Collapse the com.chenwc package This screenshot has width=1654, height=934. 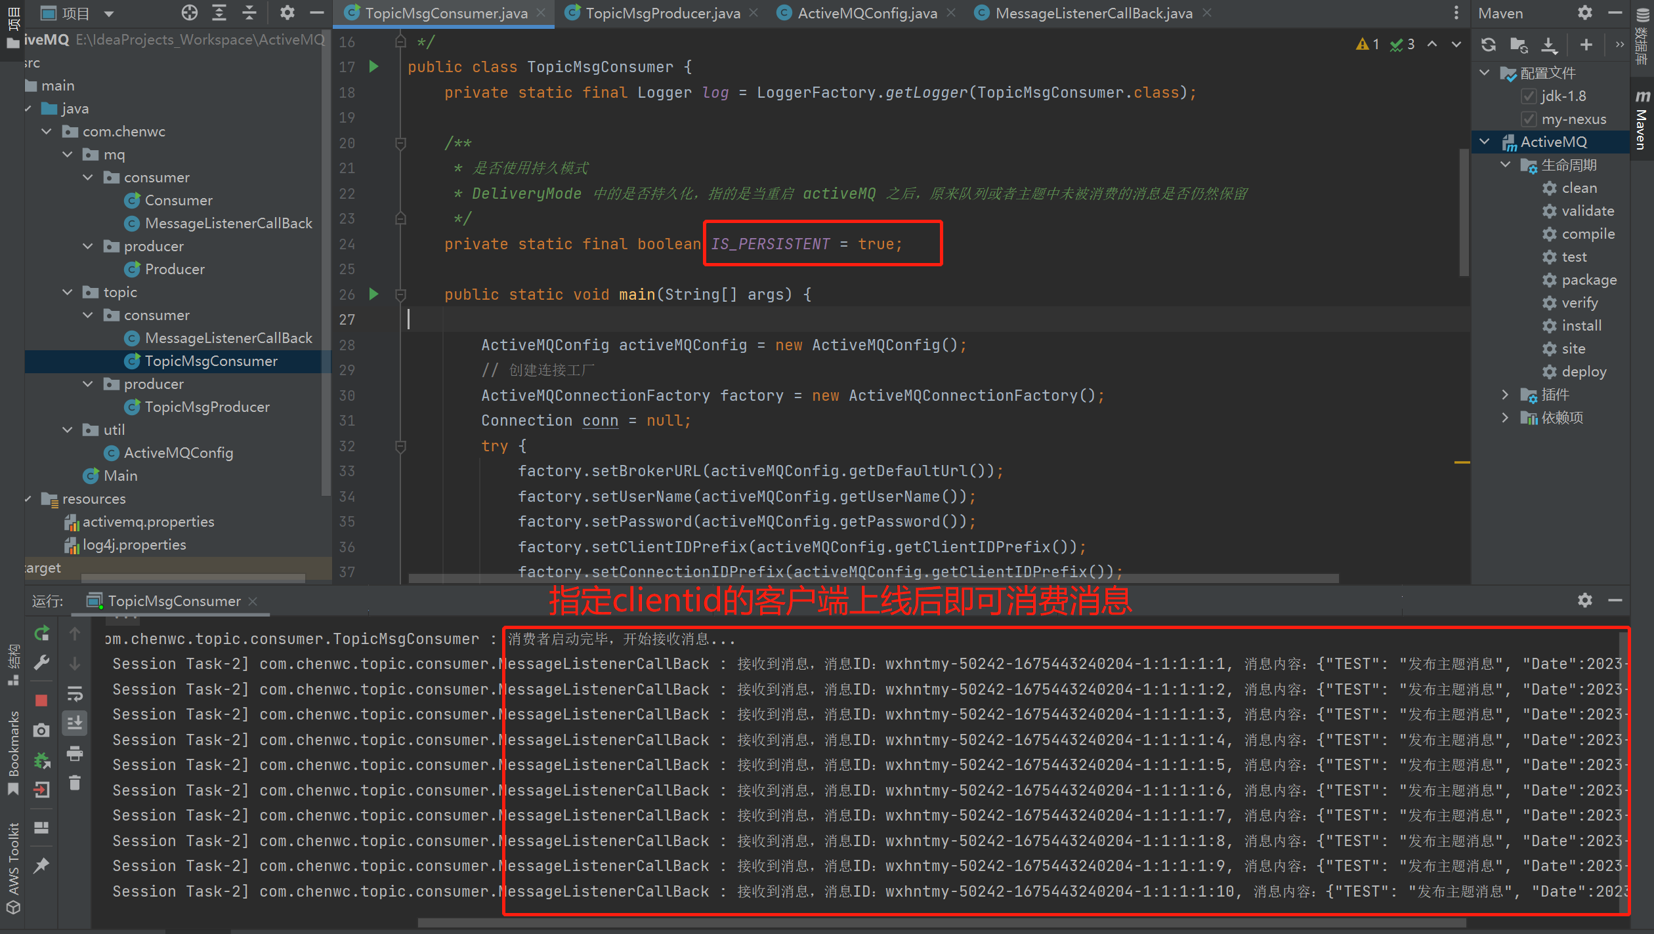coord(47,131)
